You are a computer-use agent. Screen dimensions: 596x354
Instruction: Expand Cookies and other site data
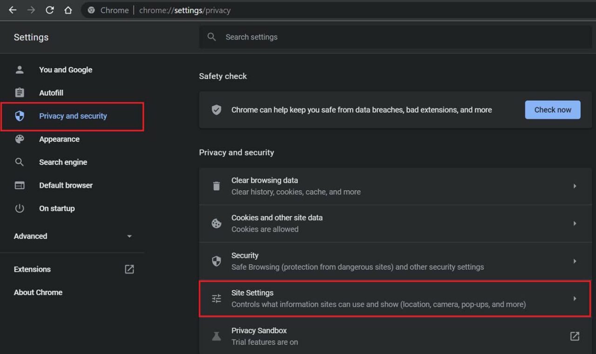pyautogui.click(x=576, y=223)
